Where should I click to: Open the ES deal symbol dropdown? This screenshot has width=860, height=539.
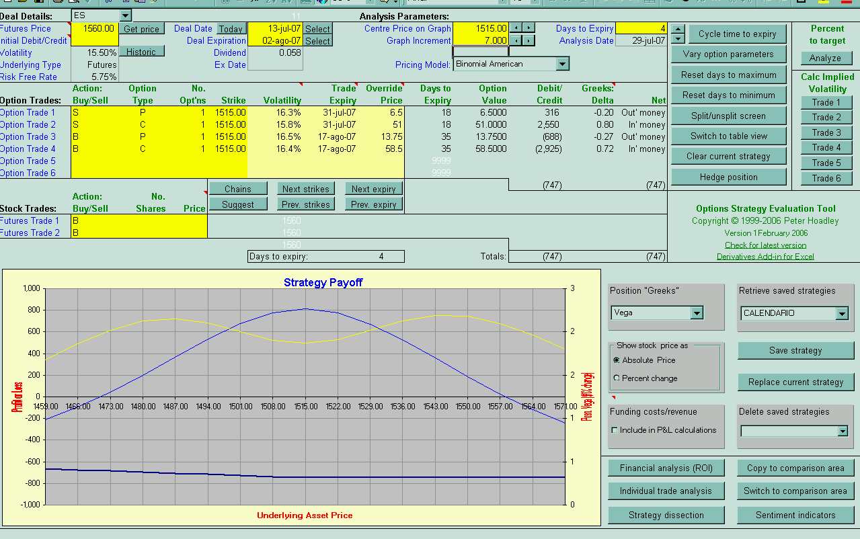tap(126, 15)
